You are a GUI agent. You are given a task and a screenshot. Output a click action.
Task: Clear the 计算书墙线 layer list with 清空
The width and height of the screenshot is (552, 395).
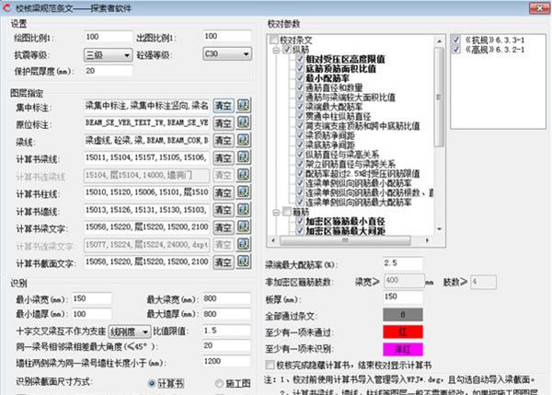coord(224,210)
